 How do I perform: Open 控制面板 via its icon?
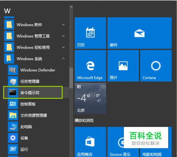13,104
